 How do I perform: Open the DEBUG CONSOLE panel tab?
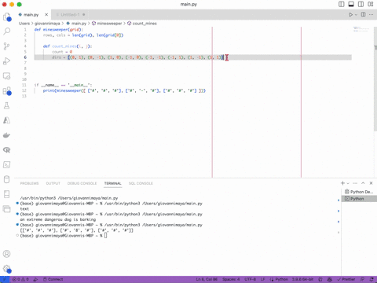tap(82, 183)
